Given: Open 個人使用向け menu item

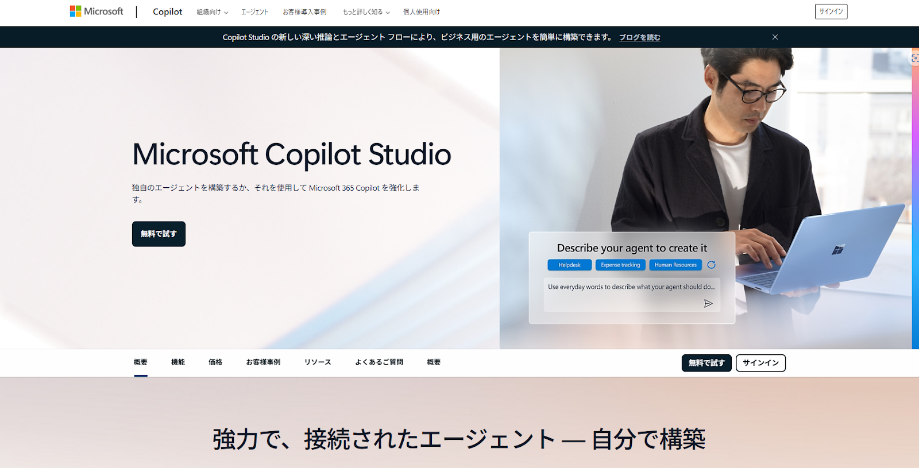Looking at the screenshot, I should [x=422, y=12].
